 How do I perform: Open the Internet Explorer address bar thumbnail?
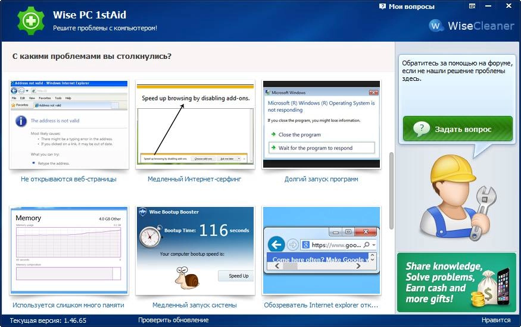pos(322,250)
